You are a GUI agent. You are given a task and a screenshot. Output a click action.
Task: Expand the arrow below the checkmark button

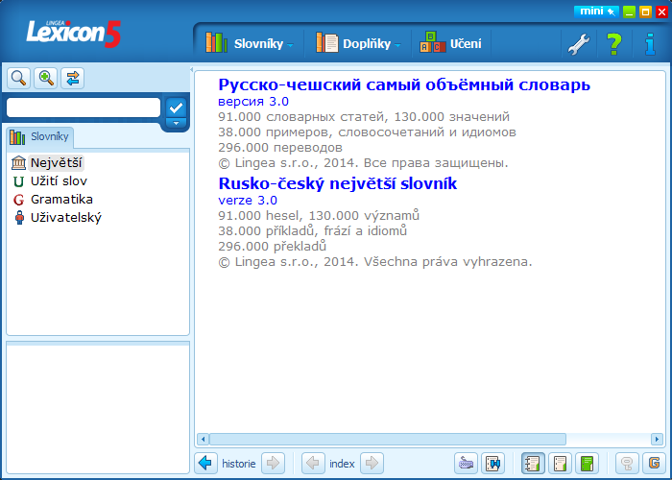coord(175,123)
